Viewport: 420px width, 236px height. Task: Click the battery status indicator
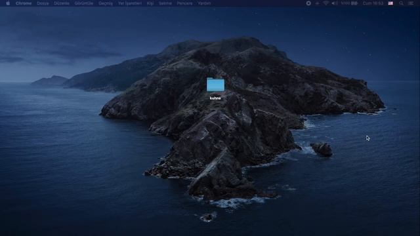[350, 3]
